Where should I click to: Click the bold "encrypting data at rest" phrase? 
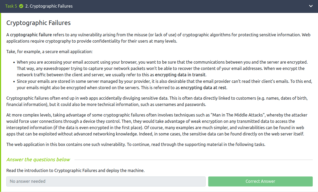point(203,88)
